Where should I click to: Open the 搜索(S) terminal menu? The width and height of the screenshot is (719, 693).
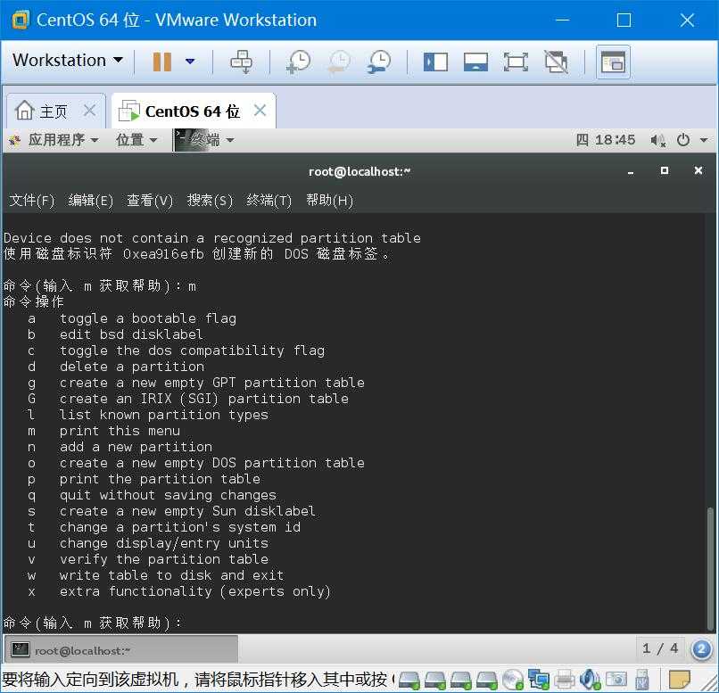click(x=210, y=201)
